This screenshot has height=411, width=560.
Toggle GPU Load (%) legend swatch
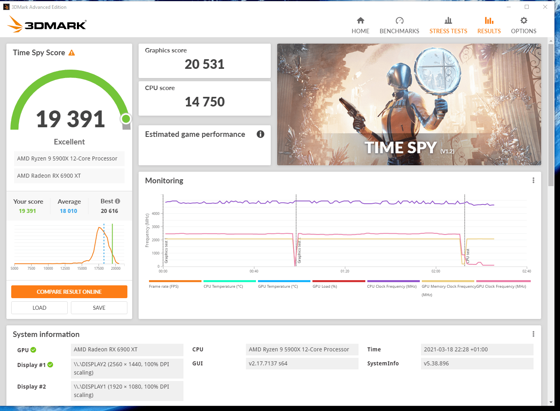coord(338,281)
